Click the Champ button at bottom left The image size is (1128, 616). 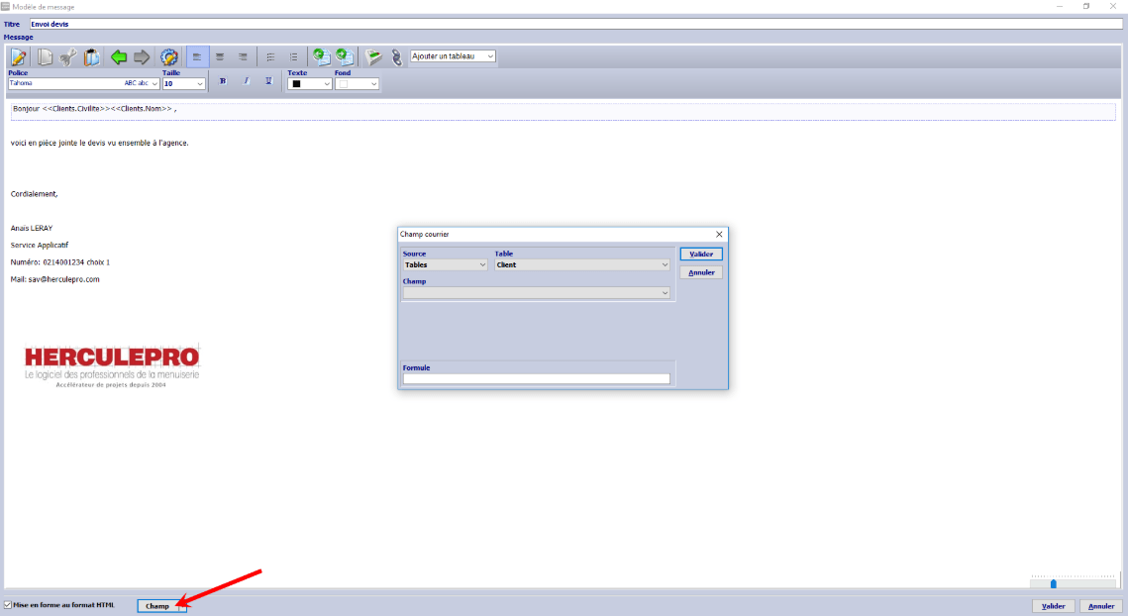[x=161, y=606]
